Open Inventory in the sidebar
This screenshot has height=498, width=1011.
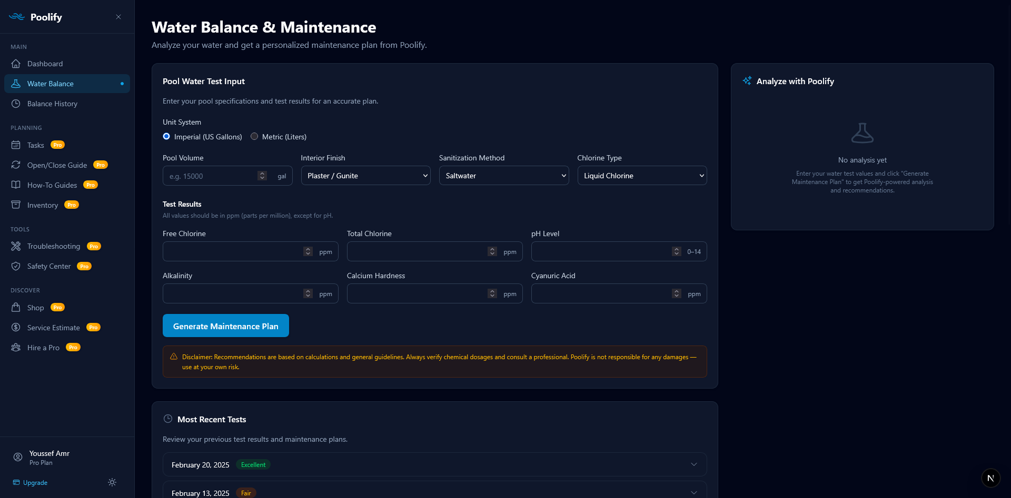tap(67, 205)
